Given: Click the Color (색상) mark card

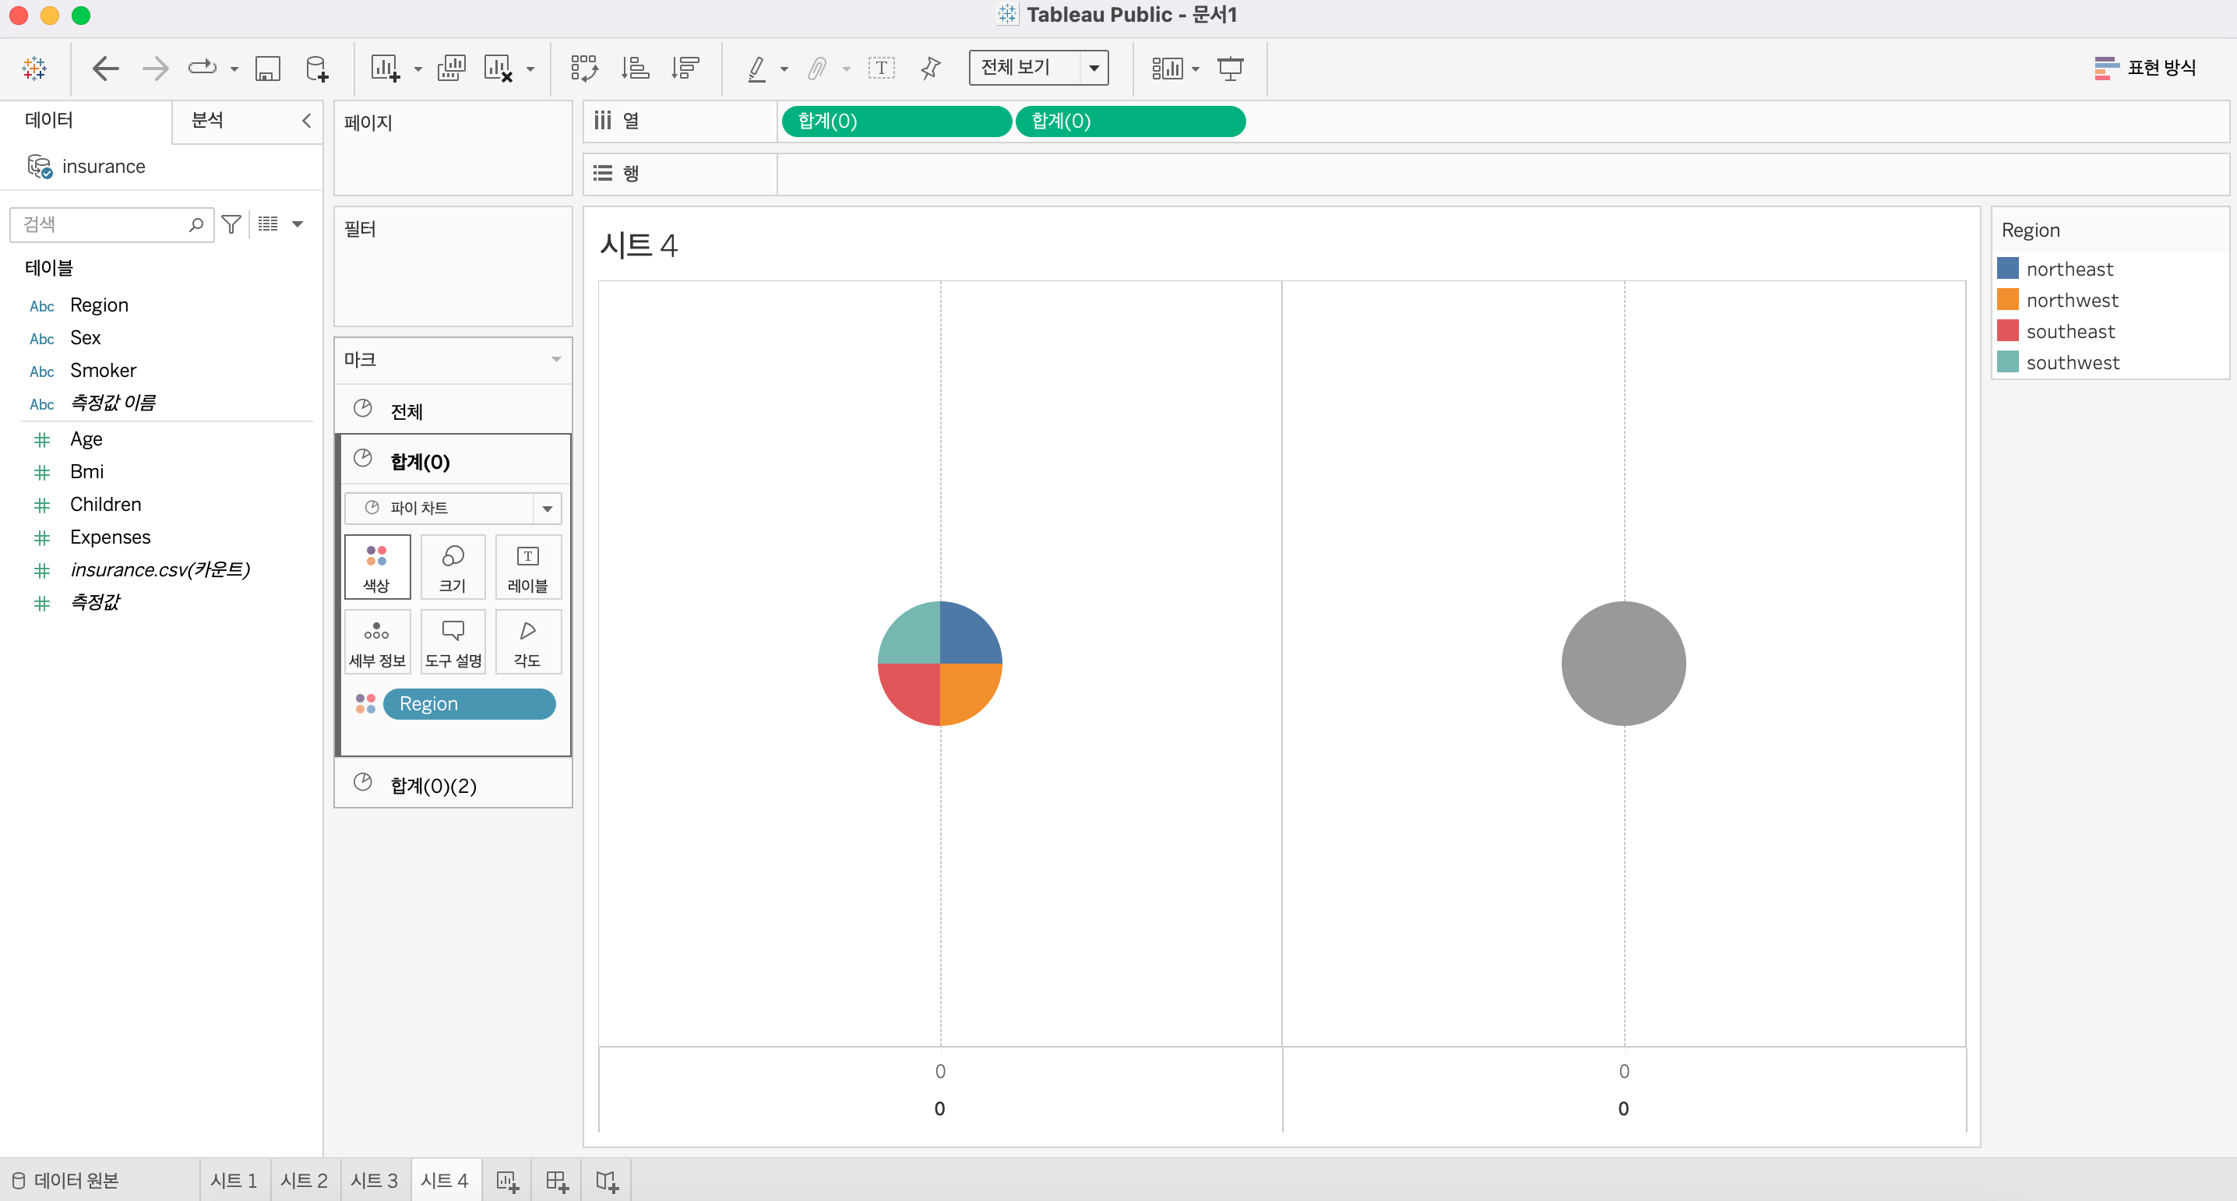Looking at the screenshot, I should 377,567.
